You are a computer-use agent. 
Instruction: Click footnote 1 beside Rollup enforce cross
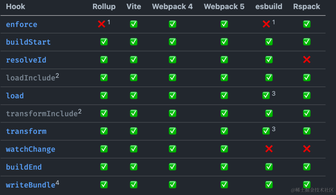coord(109,22)
